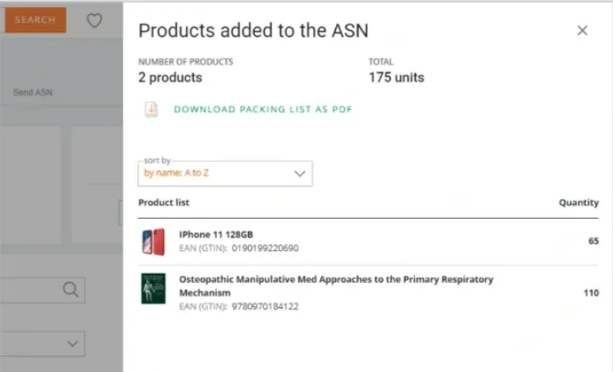This screenshot has height=372, width=613.
Task: Click the magnifying glass search icon
Action: coord(71,290)
